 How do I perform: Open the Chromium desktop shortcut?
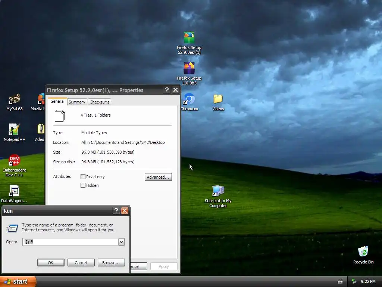pos(189,102)
